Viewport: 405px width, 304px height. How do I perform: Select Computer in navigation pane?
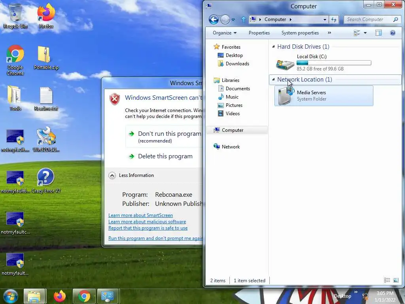[x=237, y=130]
